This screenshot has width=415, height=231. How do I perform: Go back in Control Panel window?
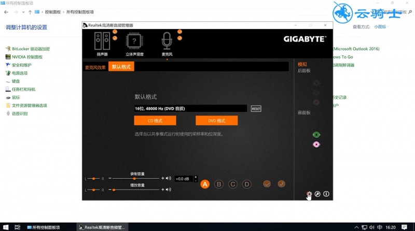pos(6,12)
